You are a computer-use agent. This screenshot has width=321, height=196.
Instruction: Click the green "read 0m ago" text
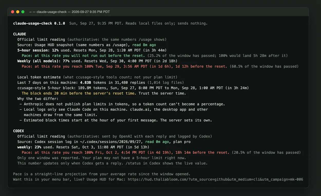coord(157,142)
